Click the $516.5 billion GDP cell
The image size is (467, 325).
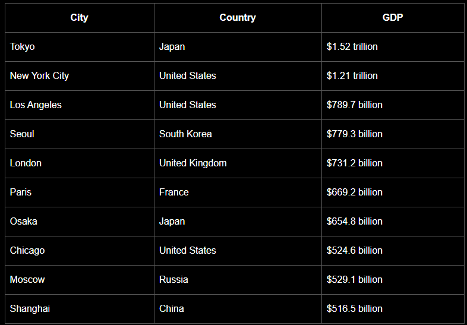pos(355,309)
